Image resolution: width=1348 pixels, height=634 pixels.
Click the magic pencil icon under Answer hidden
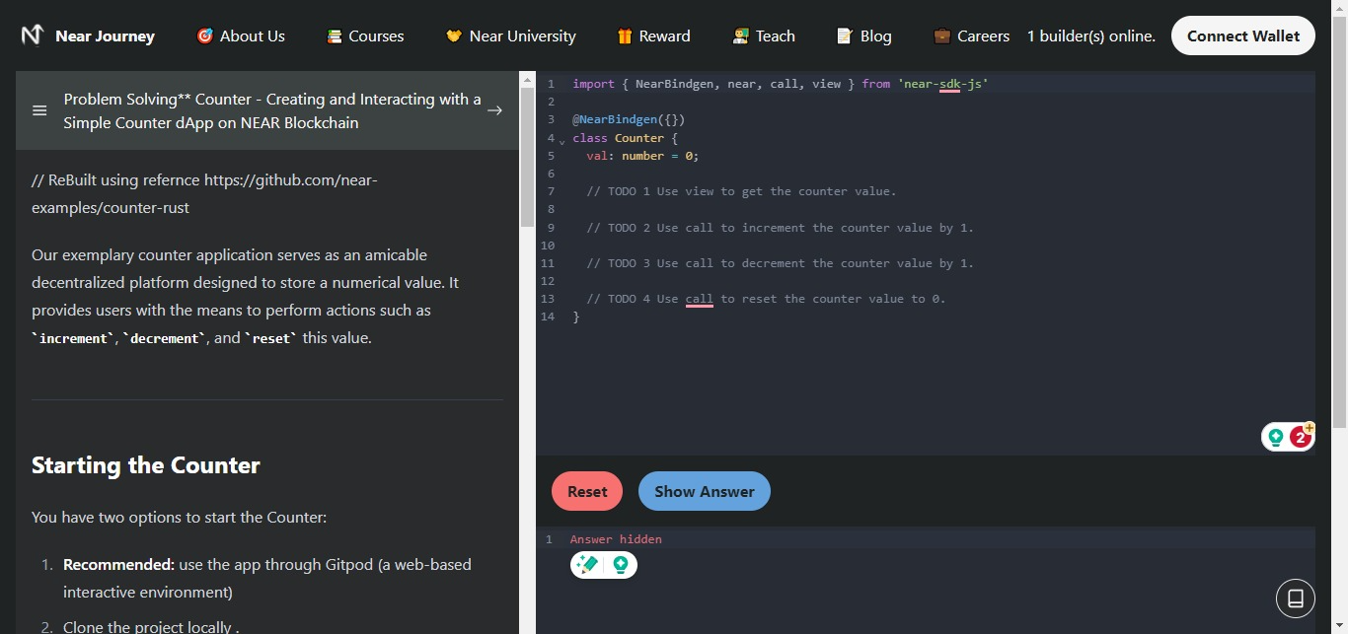point(587,565)
